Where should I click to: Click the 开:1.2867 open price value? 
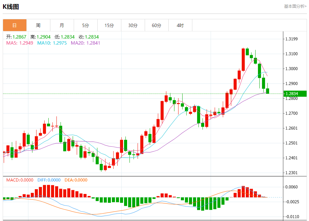(16, 37)
